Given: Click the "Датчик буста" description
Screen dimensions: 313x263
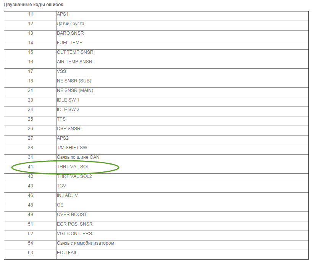Looking at the screenshot, I should 71,24.
